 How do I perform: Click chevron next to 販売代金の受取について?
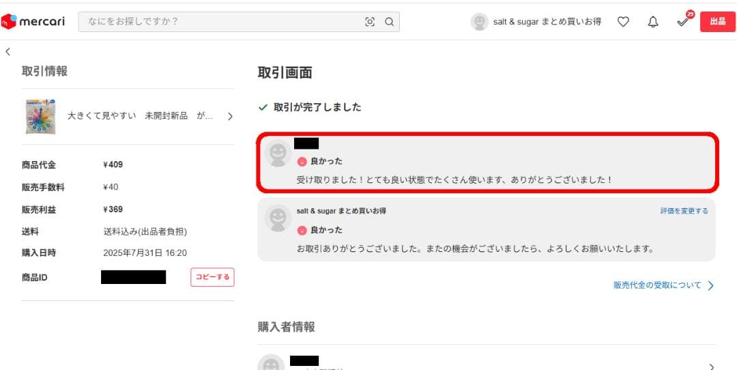710,286
